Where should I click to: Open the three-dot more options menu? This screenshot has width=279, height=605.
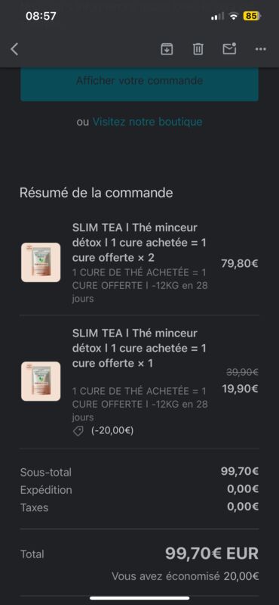point(261,49)
